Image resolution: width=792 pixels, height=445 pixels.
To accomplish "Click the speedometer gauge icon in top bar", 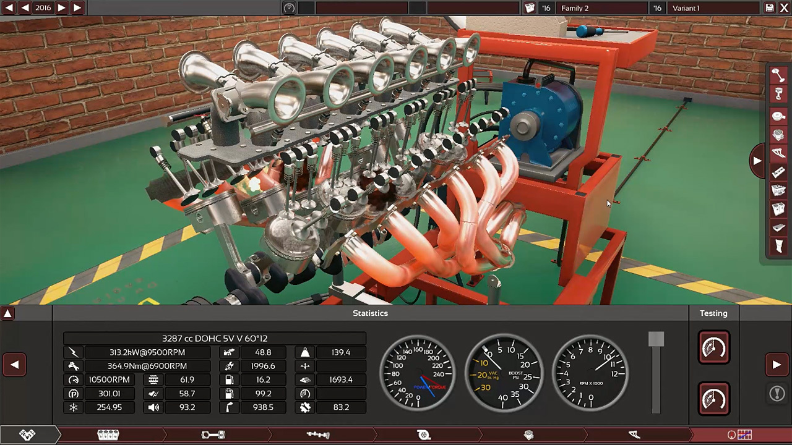I will click(289, 8).
